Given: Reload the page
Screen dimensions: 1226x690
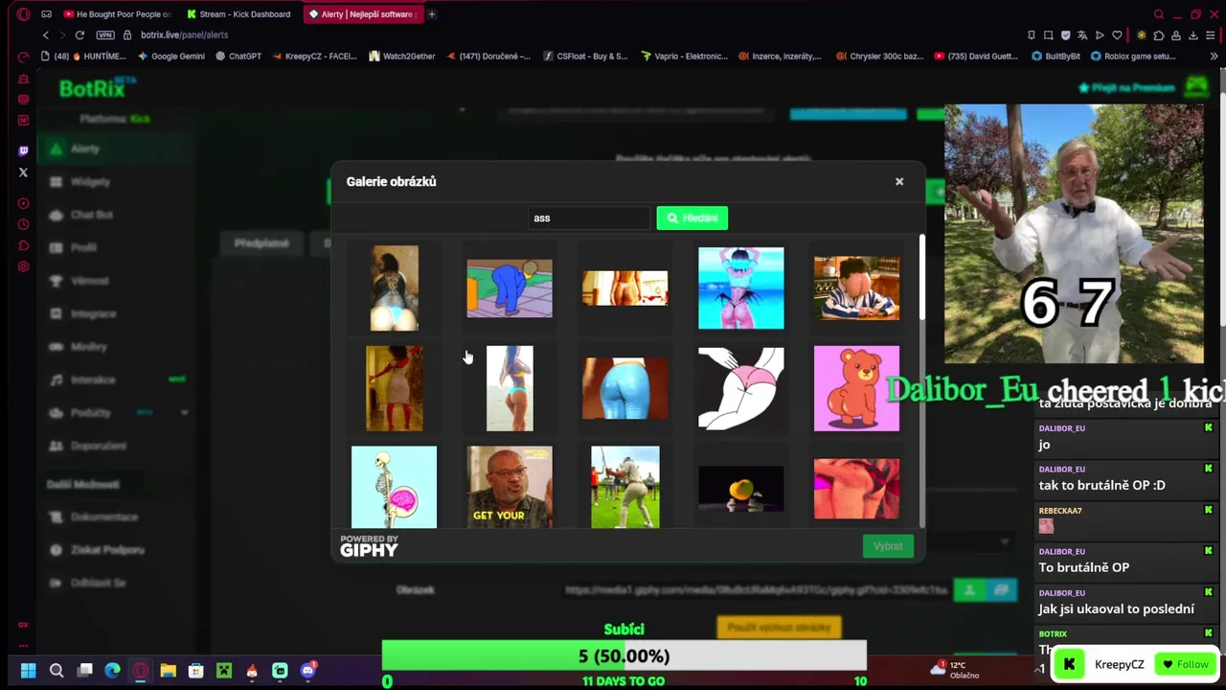Looking at the screenshot, I should click(x=79, y=35).
